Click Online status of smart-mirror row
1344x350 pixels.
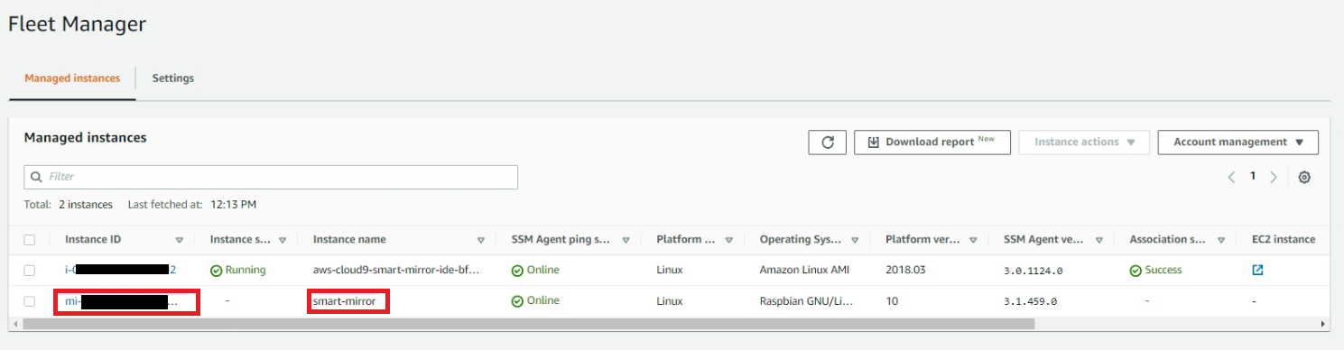[x=535, y=300]
